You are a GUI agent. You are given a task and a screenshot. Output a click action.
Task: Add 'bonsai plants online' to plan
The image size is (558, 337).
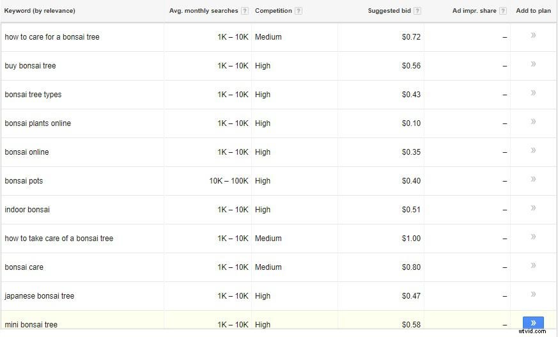[x=533, y=122]
